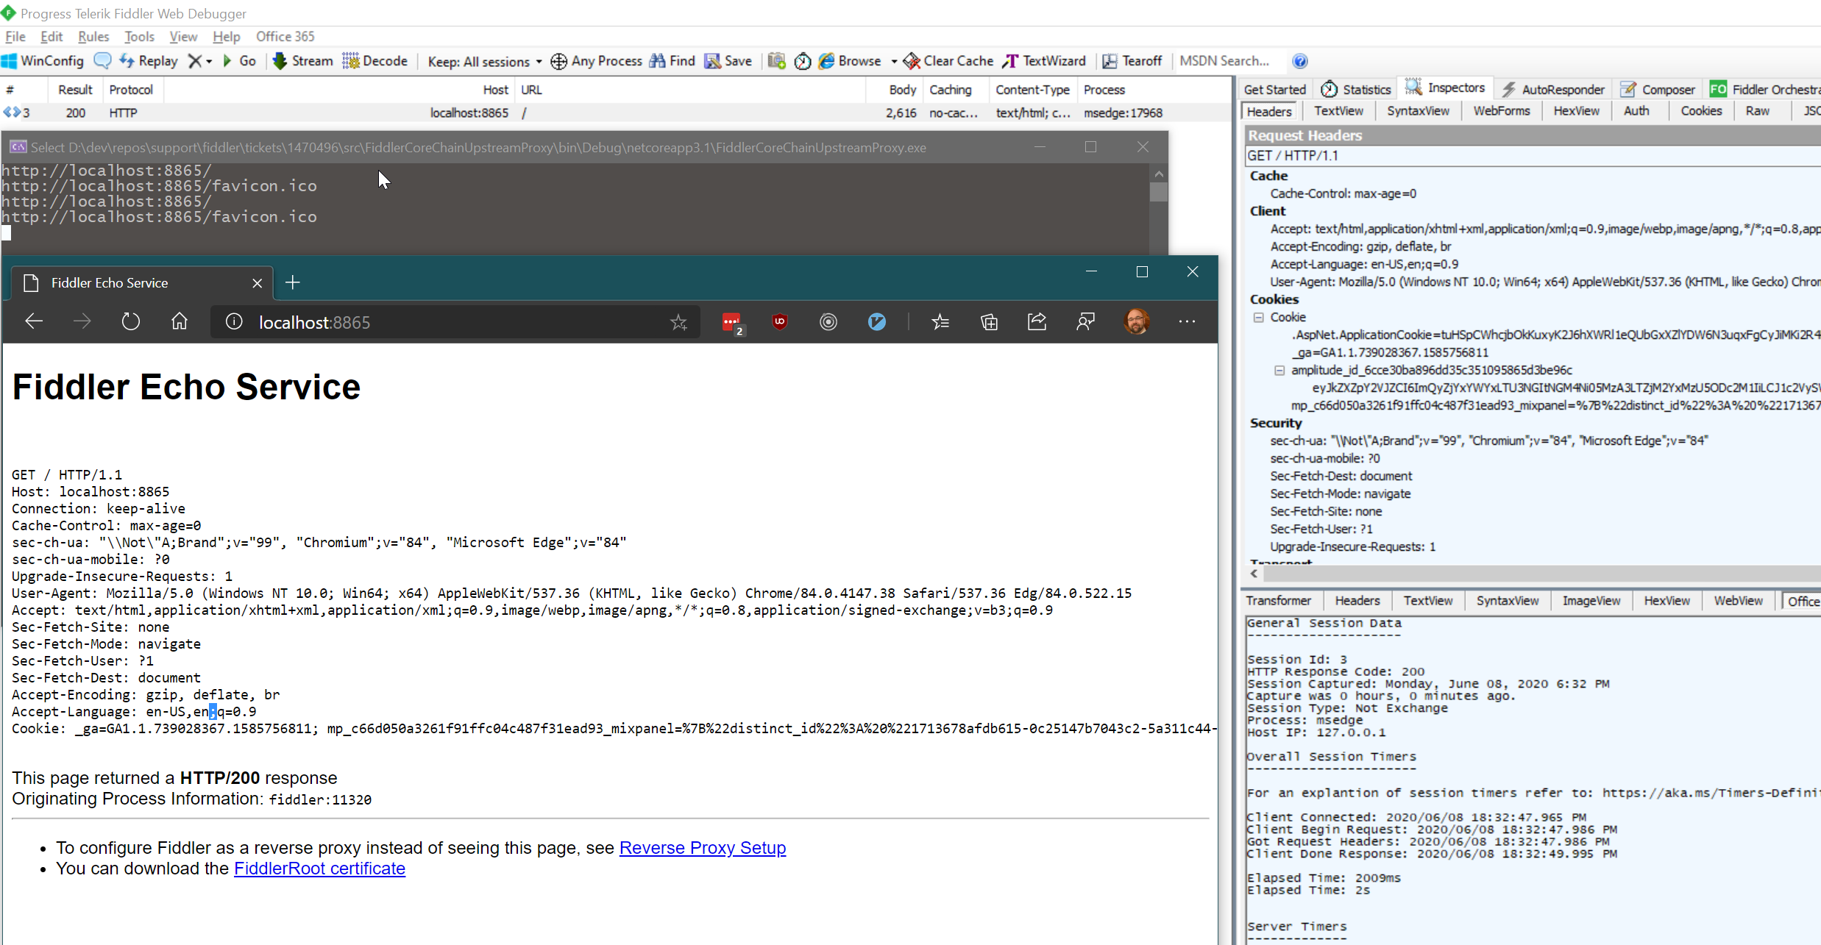Open the Keep: All sessions dropdown

coord(483,61)
